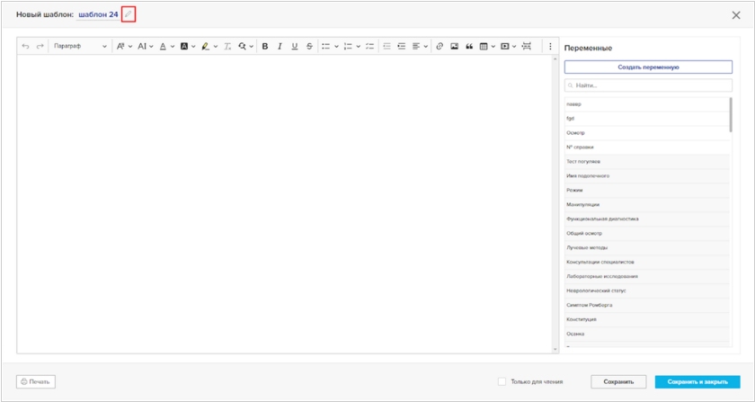The height and width of the screenshot is (402, 755).
Task: Apply a numbered list
Action: [348, 46]
